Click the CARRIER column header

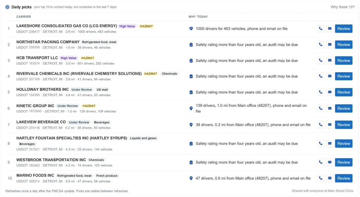click(x=24, y=17)
